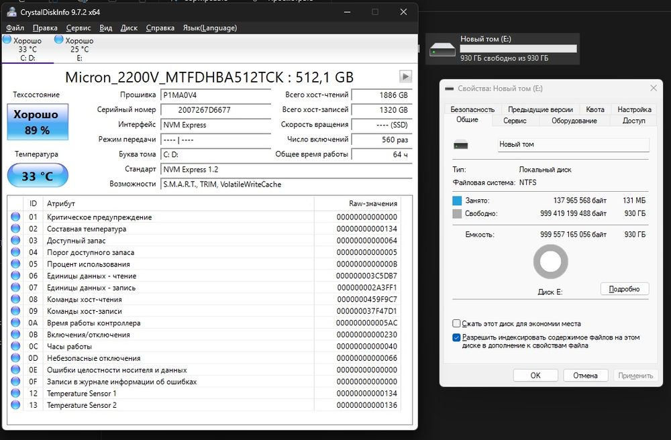
Task: Switch to the Сервис tab in Properties
Action: pos(515,121)
